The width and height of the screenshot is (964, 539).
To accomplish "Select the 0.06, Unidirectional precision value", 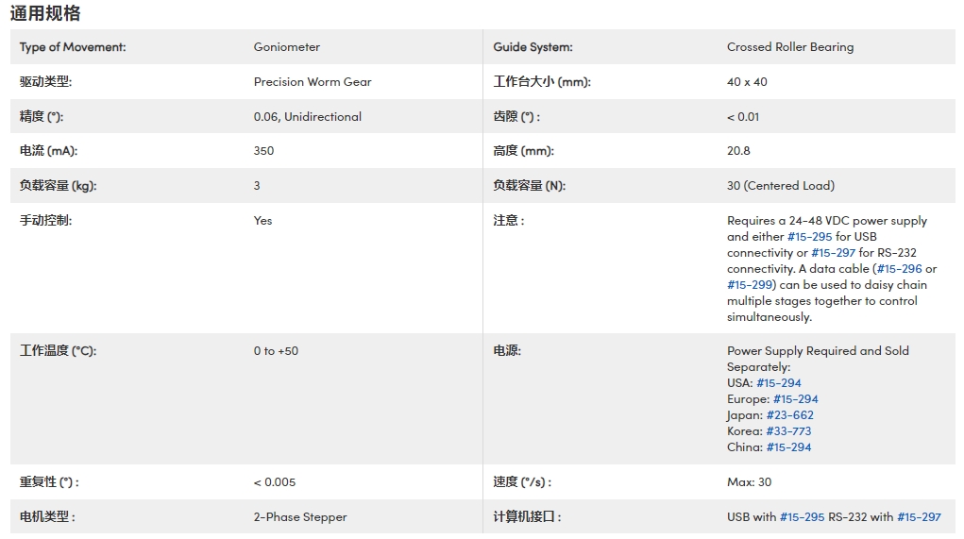I will coord(308,117).
